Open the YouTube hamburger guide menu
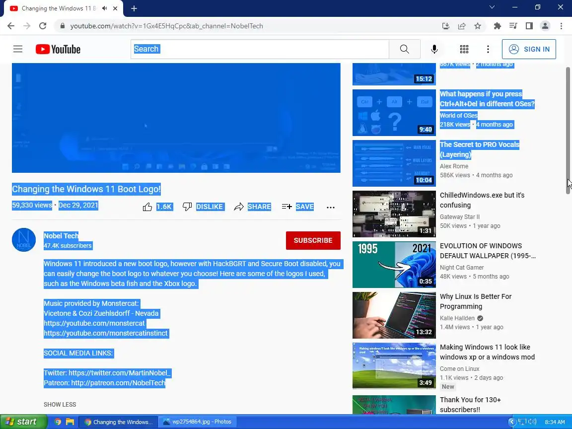Viewport: 572px width, 429px height. coord(18,49)
